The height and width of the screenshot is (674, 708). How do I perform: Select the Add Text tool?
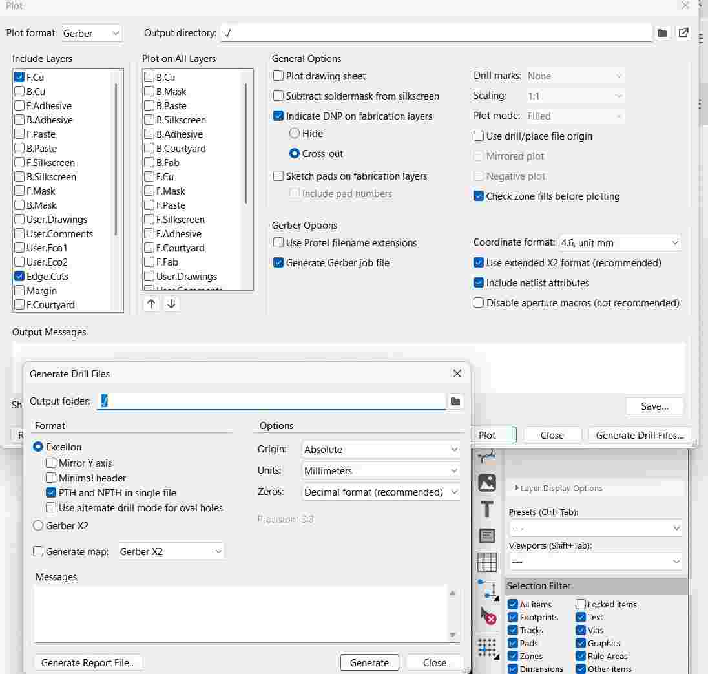[487, 509]
